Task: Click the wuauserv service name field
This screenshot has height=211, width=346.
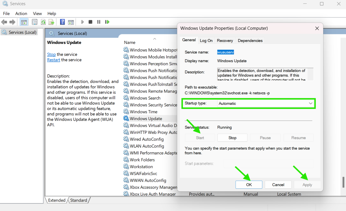Action: (x=225, y=52)
